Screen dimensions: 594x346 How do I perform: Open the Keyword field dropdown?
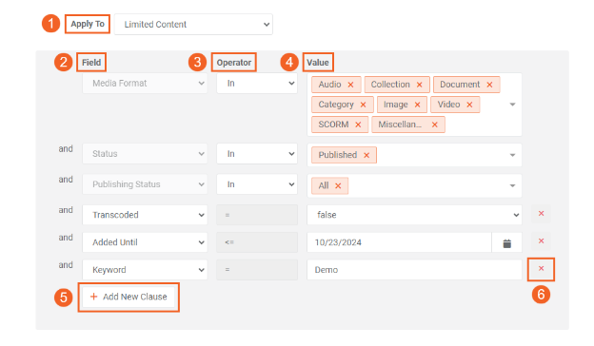pos(145,270)
